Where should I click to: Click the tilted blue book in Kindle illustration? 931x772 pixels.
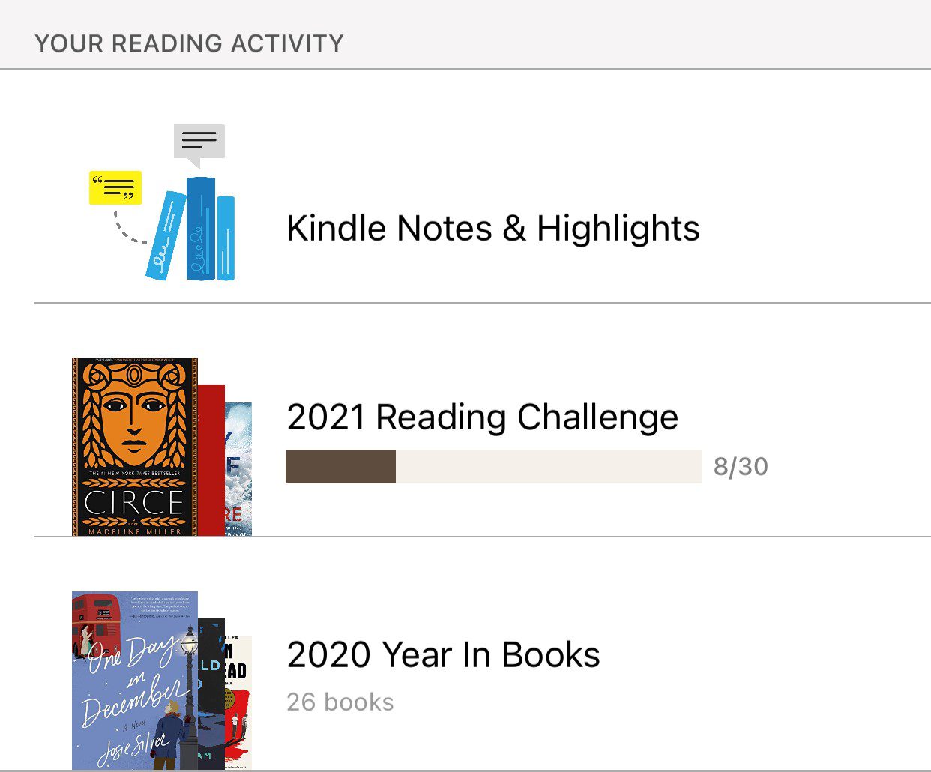click(x=166, y=235)
